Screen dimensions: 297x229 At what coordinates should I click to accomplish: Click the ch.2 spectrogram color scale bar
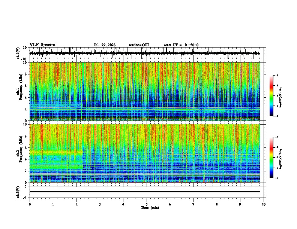click(x=271, y=158)
